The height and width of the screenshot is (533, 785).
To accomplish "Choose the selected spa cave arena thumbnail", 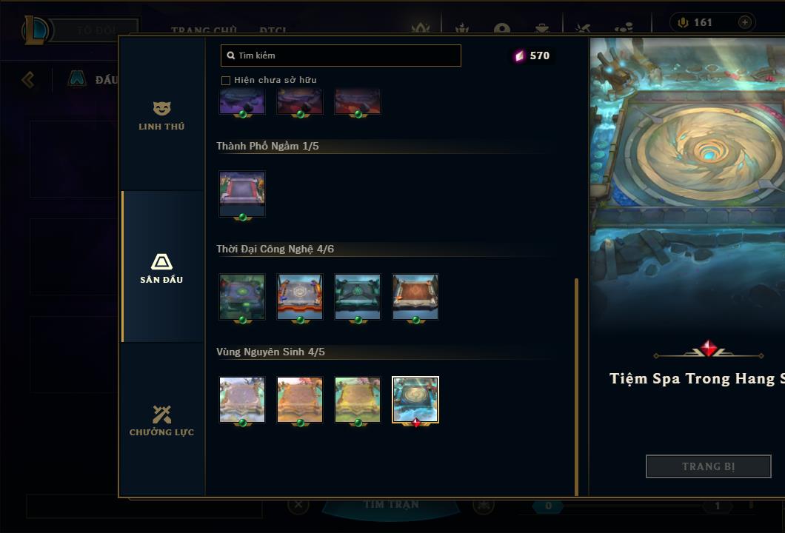I will (x=415, y=400).
